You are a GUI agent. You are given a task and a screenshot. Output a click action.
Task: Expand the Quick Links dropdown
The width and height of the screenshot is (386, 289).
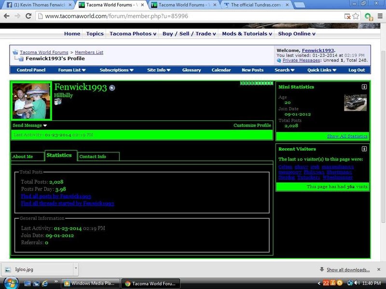pos(322,70)
